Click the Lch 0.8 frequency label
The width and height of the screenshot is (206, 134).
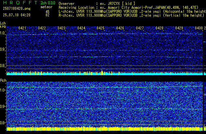(3, 66)
